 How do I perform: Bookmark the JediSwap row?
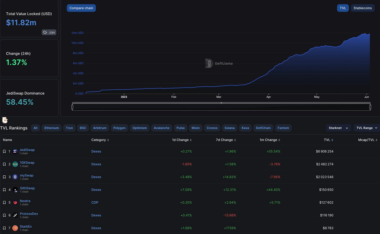4,151
